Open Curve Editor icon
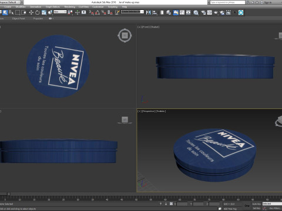 [x=182, y=12]
